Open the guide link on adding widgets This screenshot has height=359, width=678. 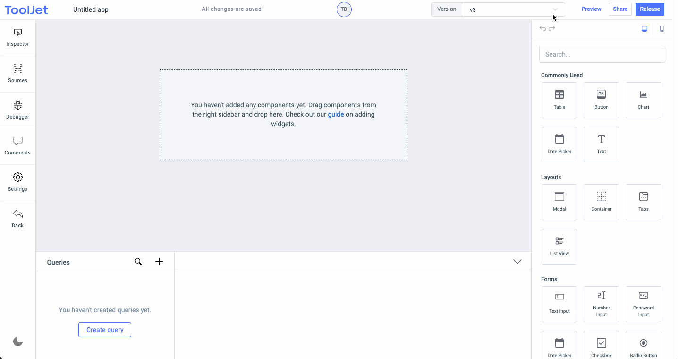click(x=336, y=114)
